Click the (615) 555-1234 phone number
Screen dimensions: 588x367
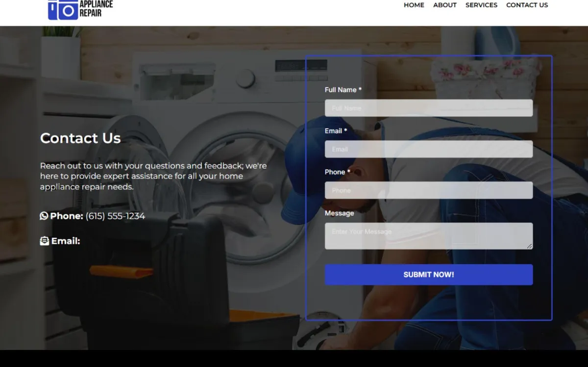point(115,216)
